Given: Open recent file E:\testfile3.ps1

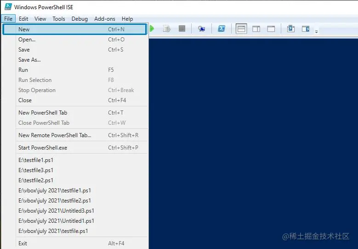Looking at the screenshot, I should pyautogui.click(x=74, y=170).
